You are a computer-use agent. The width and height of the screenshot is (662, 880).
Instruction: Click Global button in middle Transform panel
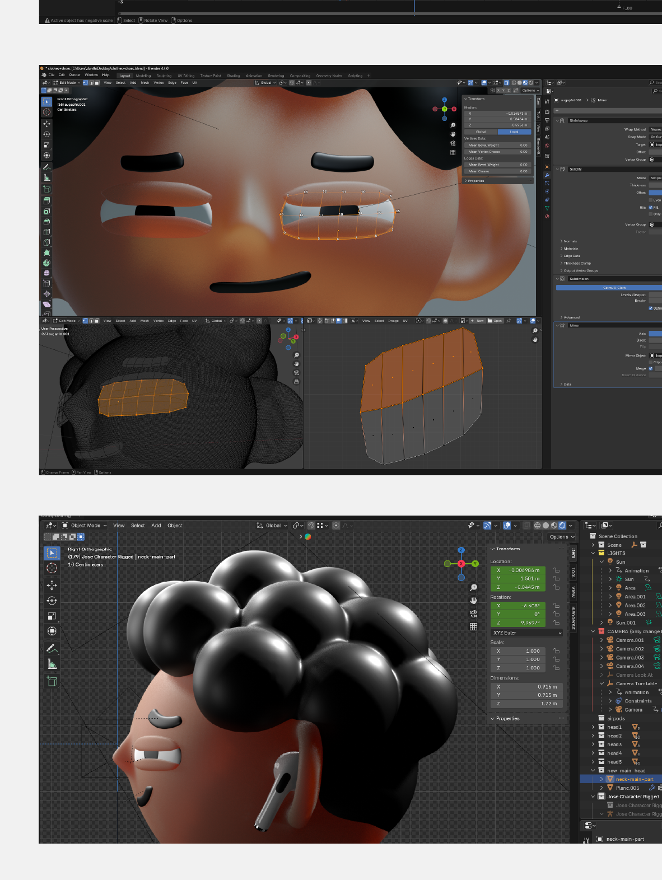481,132
